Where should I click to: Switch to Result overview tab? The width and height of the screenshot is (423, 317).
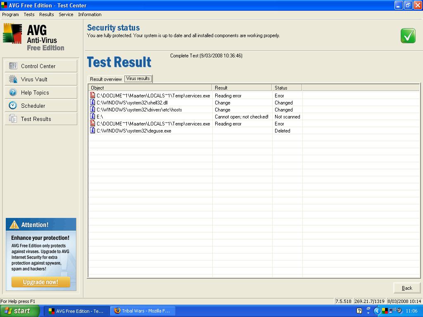tap(106, 79)
